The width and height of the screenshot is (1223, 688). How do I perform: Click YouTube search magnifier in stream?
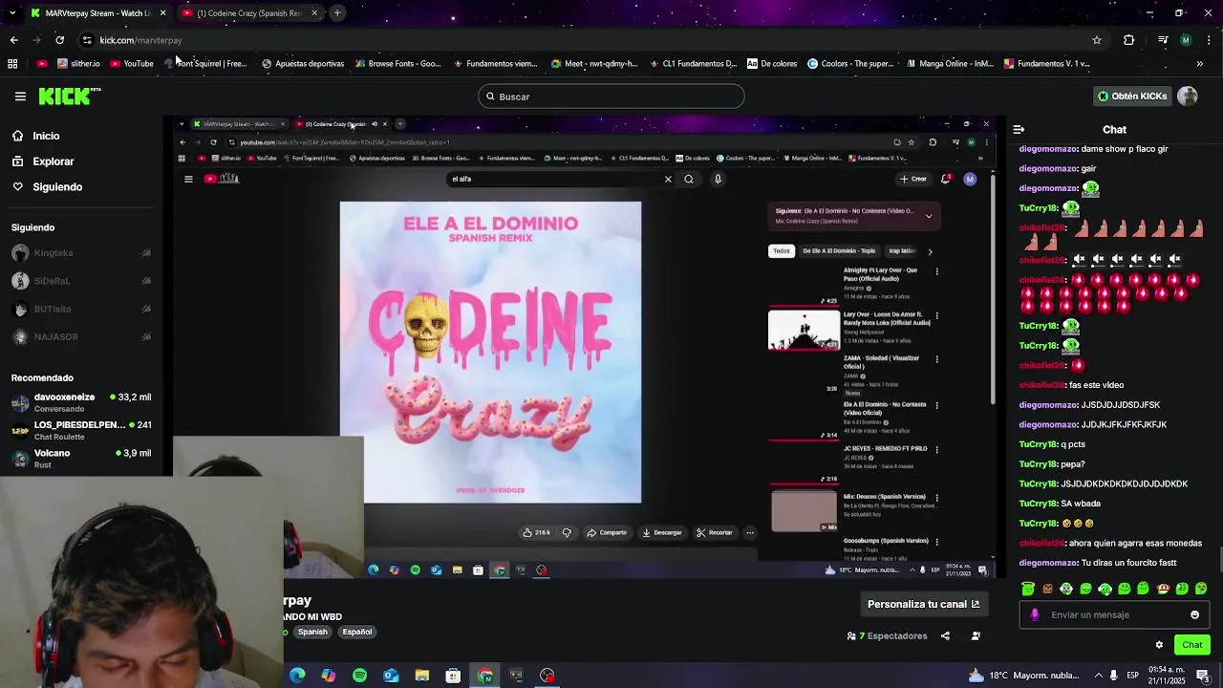(688, 179)
